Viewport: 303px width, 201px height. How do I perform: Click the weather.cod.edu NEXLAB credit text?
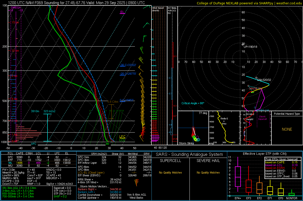[249, 3]
